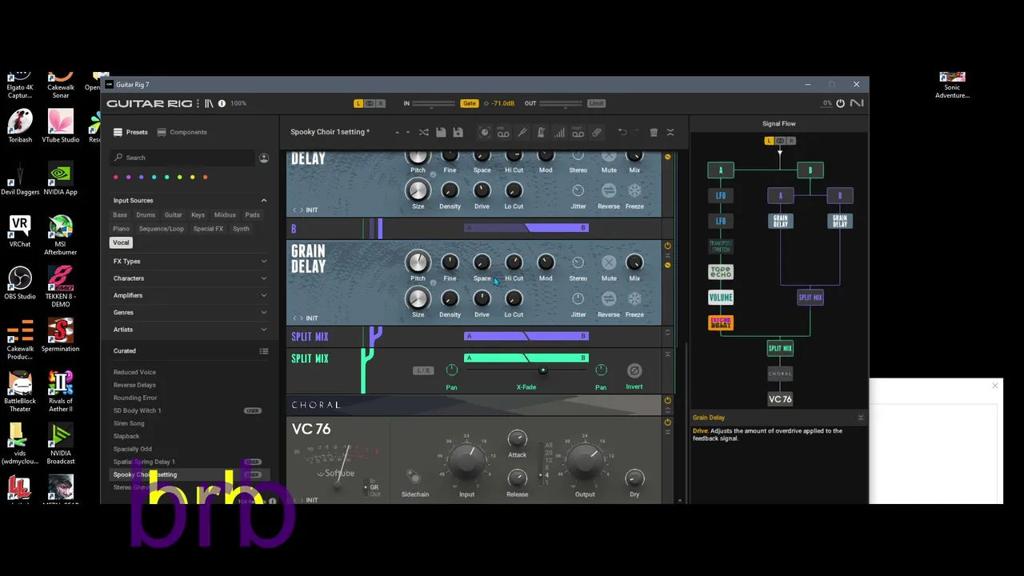Toggle the Choral power button
This screenshot has width=1024, height=576.
[x=668, y=400]
